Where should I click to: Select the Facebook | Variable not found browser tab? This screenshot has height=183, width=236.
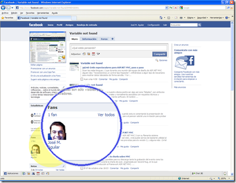coord(44,18)
